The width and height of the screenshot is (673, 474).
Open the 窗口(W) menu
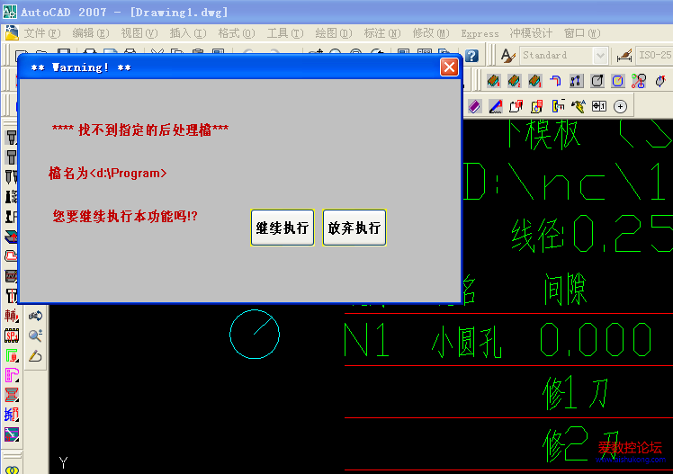[582, 33]
